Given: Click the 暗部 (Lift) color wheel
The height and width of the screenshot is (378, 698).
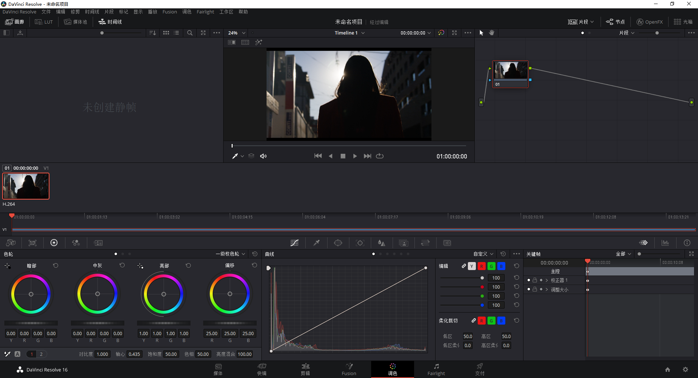Looking at the screenshot, I should pos(31,294).
